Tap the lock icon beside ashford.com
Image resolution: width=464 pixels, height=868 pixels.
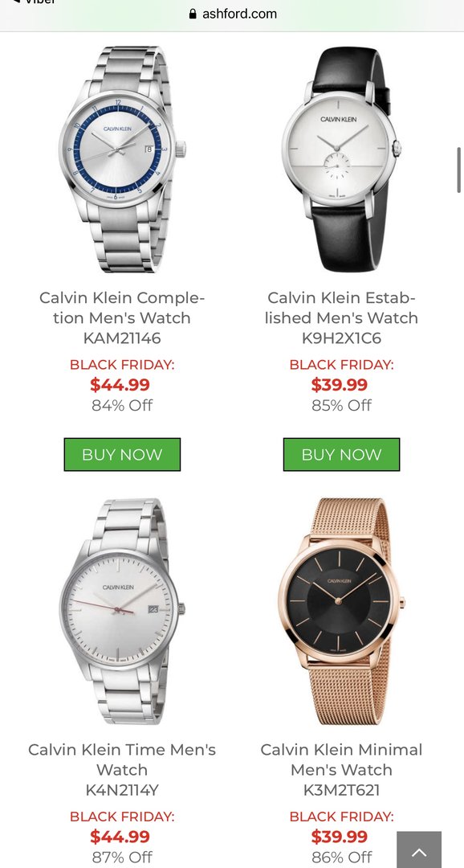(193, 14)
